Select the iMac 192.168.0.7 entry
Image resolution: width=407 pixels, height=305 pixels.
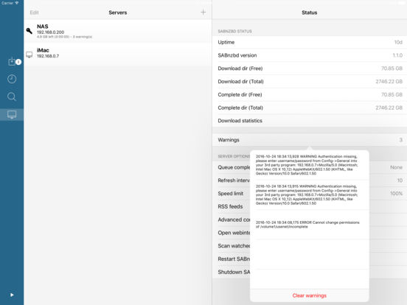click(118, 54)
